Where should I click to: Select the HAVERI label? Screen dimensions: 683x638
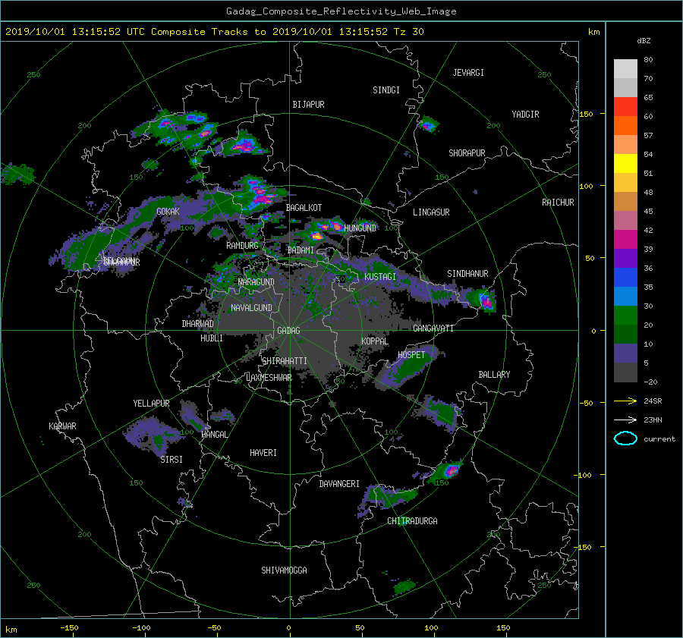(263, 453)
